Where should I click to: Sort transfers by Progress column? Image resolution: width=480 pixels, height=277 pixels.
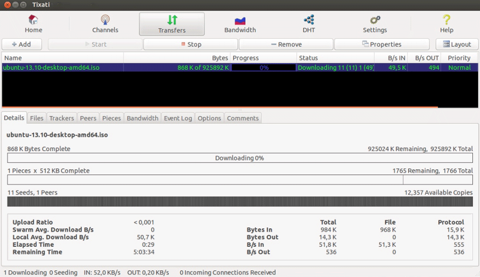pyautogui.click(x=264, y=58)
